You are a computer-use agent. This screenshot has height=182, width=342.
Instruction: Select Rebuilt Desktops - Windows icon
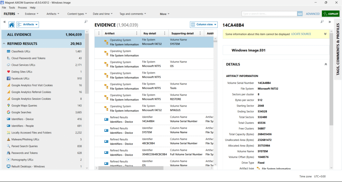(x=8, y=166)
